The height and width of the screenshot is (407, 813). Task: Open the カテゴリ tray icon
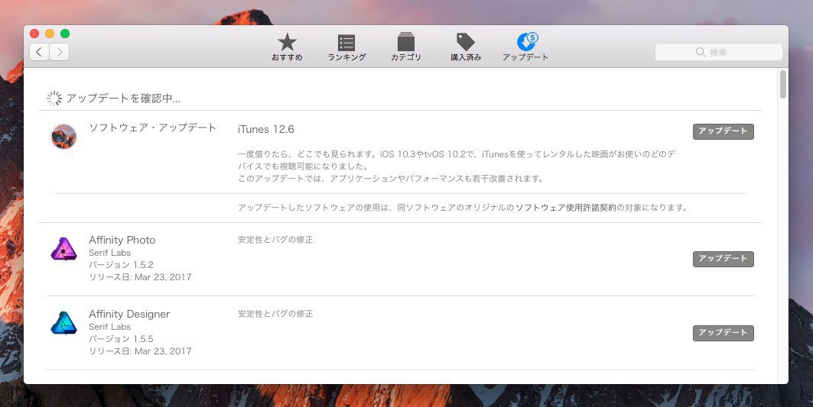(406, 42)
